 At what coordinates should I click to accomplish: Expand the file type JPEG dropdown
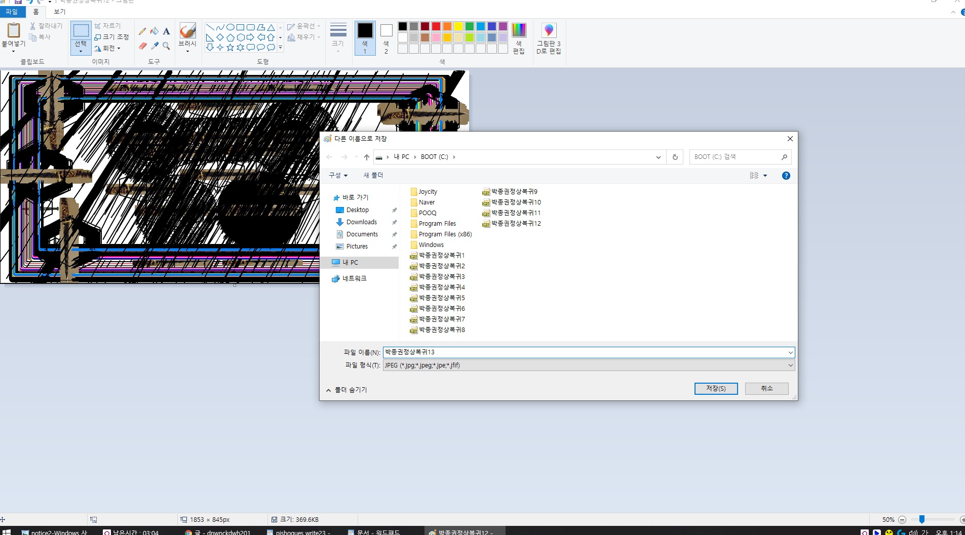tap(790, 365)
